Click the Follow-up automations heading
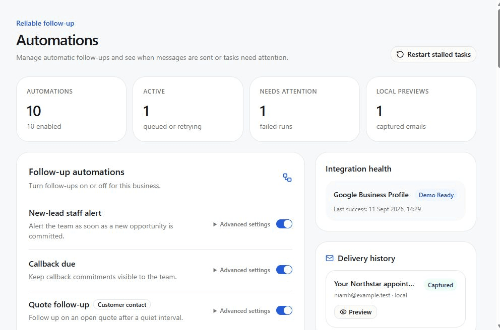 click(x=77, y=172)
